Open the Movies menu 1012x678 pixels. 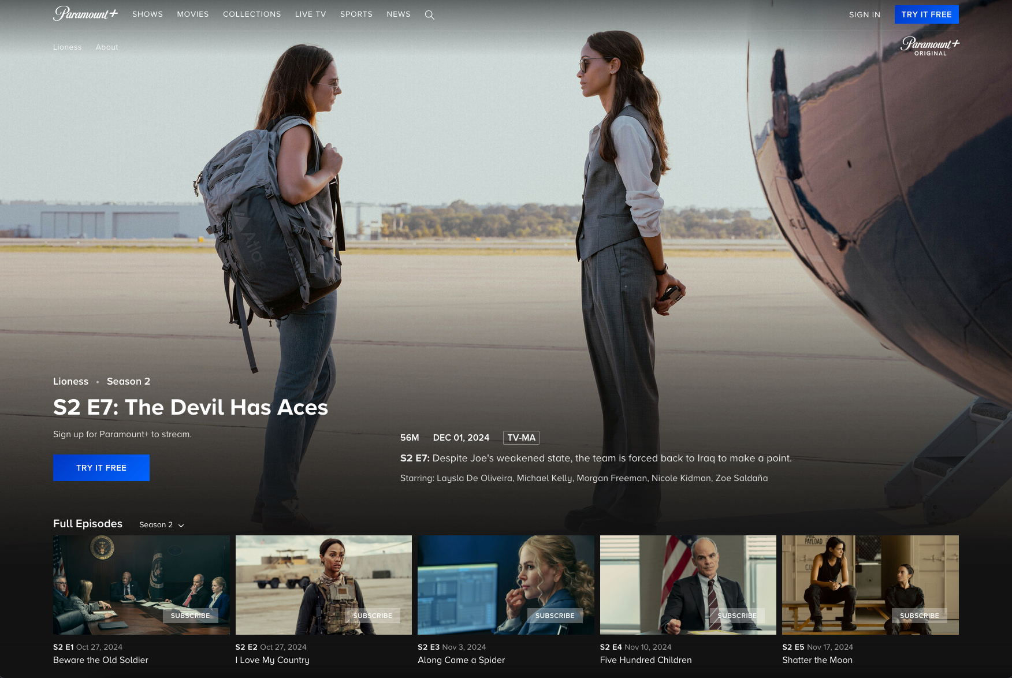[193, 14]
